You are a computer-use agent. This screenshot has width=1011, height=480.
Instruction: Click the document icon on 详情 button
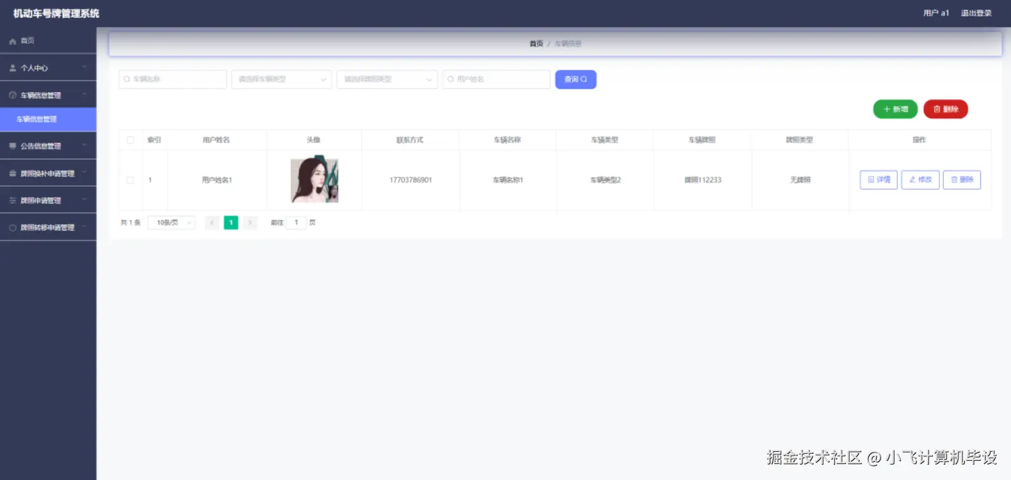pyautogui.click(x=871, y=180)
